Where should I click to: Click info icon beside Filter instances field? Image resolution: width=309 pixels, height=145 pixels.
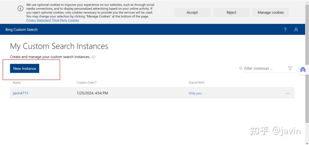coord(240,68)
